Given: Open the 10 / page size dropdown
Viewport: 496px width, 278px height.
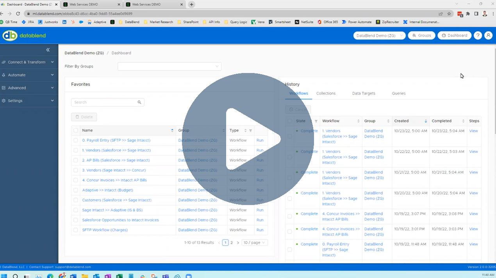Looking at the screenshot, I should [255, 242].
